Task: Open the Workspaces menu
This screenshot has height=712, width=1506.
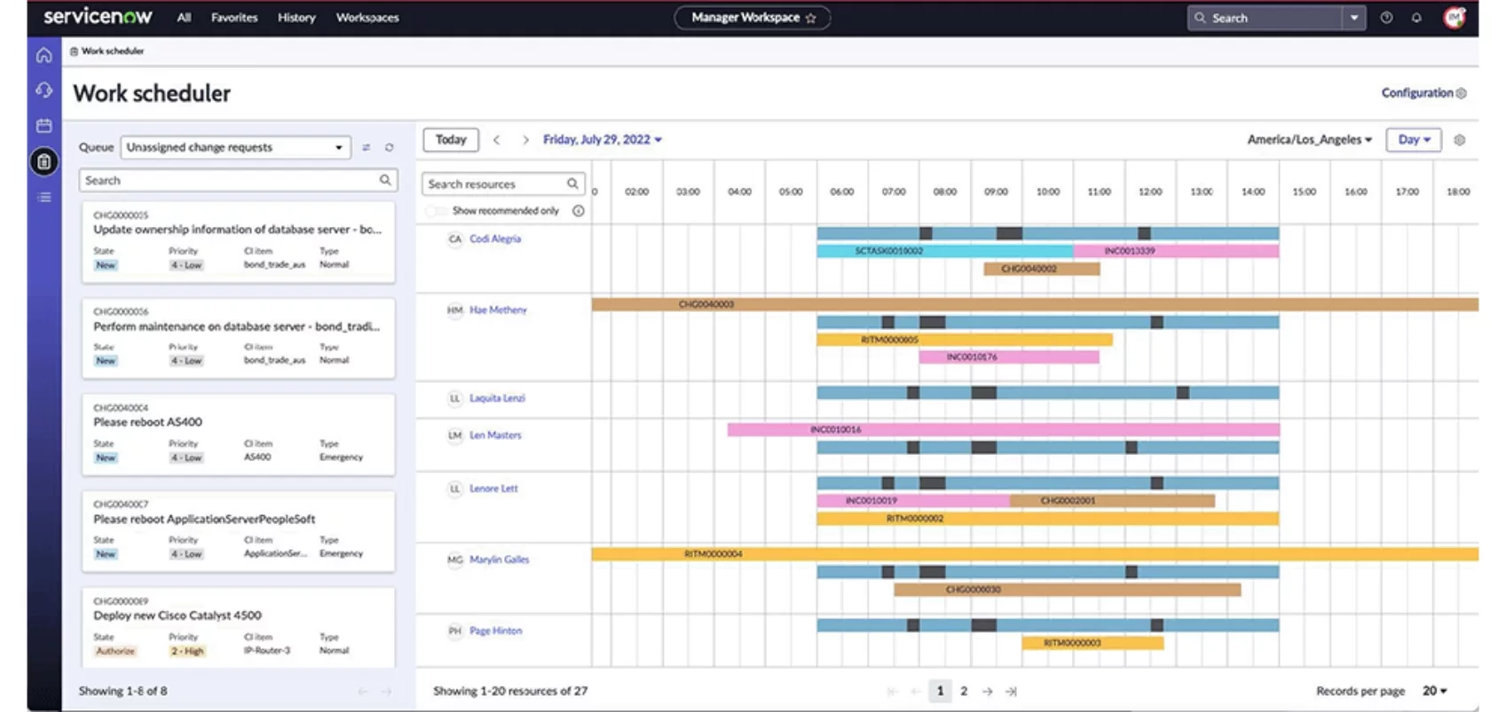Action: tap(367, 18)
